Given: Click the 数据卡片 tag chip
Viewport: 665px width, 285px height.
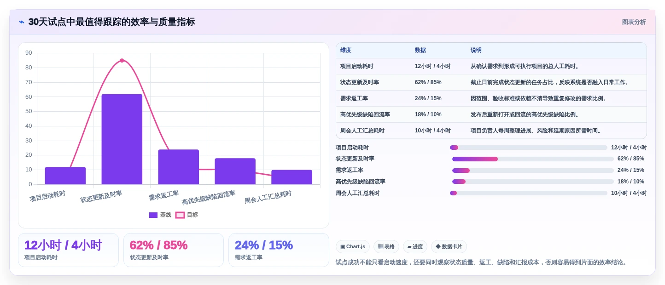Looking at the screenshot, I should [x=449, y=246].
